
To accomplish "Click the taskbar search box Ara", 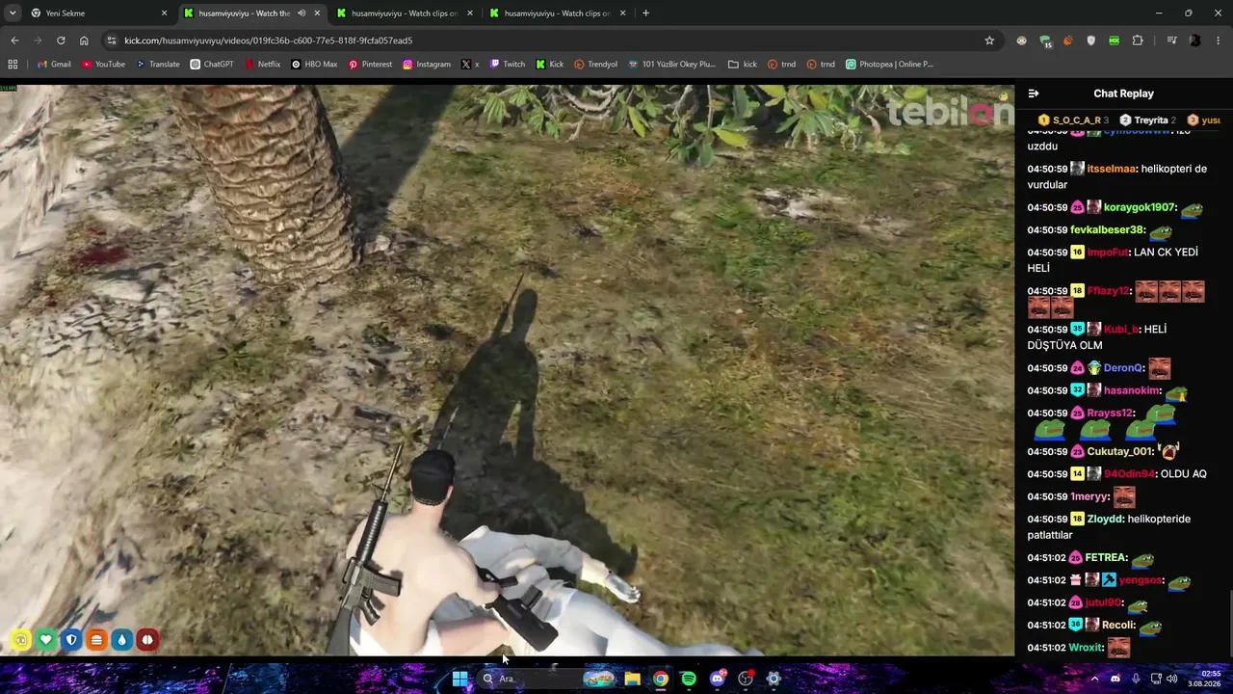I will pos(549,679).
